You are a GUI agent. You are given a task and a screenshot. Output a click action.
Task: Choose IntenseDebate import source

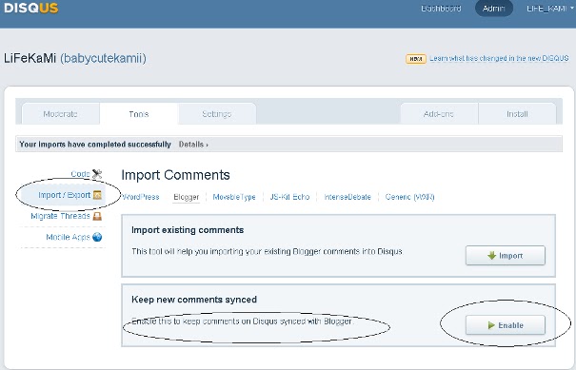pyautogui.click(x=348, y=197)
